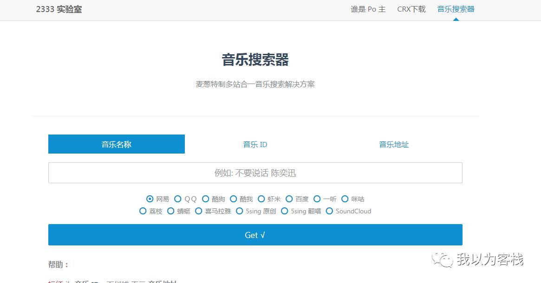Select the 5sing 原创 radio button

coord(240,211)
